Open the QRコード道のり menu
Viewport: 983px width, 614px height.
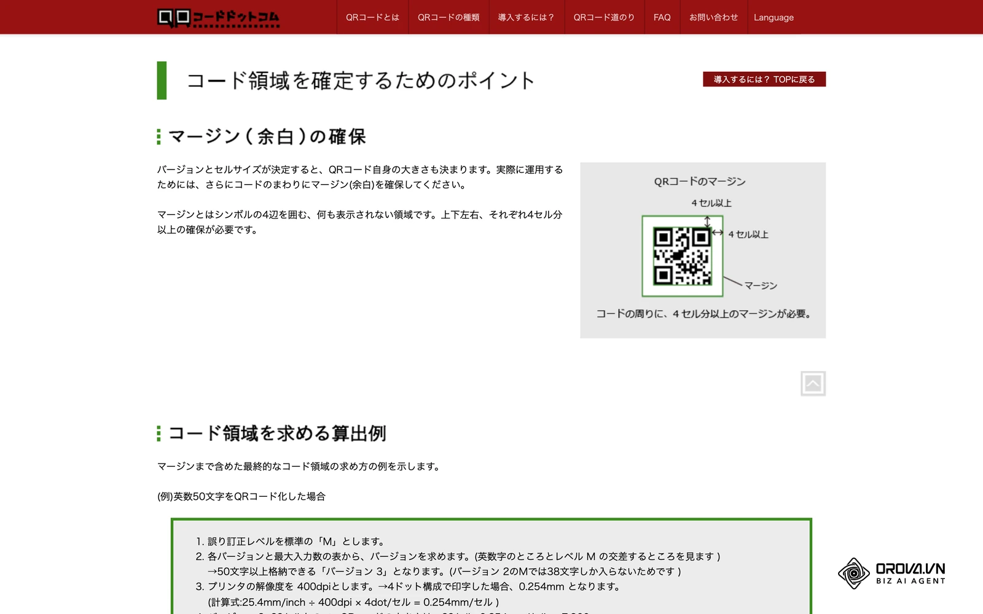(604, 17)
